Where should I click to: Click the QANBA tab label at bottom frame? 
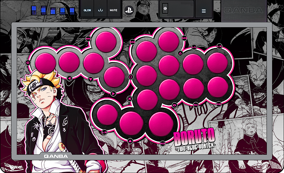(x=56, y=156)
